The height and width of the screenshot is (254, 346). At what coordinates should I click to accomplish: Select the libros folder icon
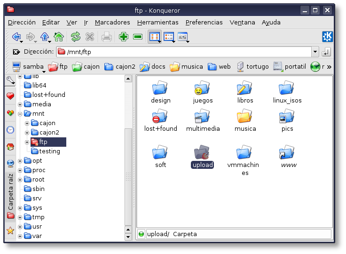245,92
